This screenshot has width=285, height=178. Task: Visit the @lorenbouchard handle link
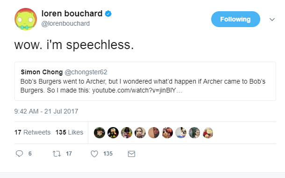coord(65,23)
